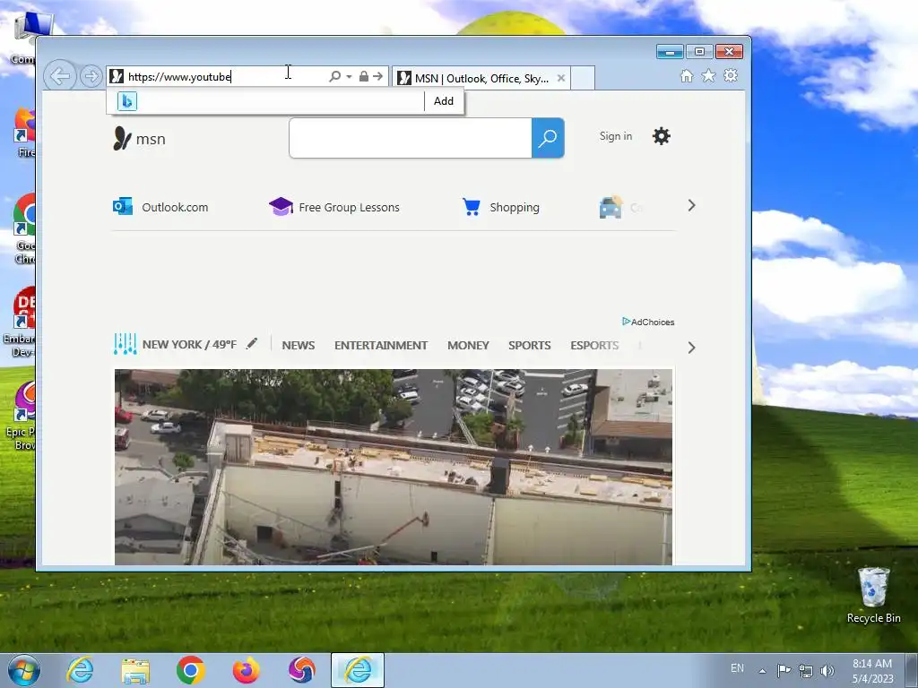Open the MONEY category
This screenshot has width=918, height=688.
(468, 345)
